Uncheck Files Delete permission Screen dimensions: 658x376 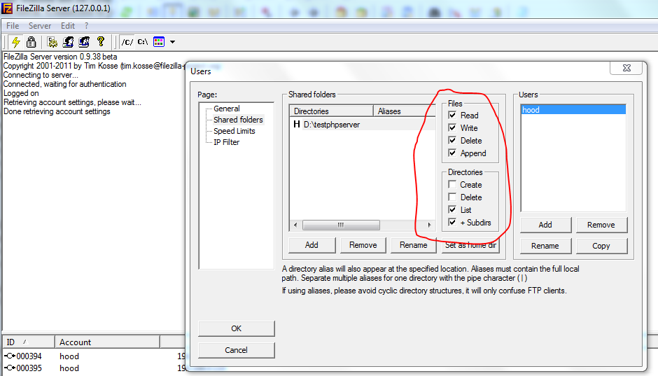(x=452, y=140)
